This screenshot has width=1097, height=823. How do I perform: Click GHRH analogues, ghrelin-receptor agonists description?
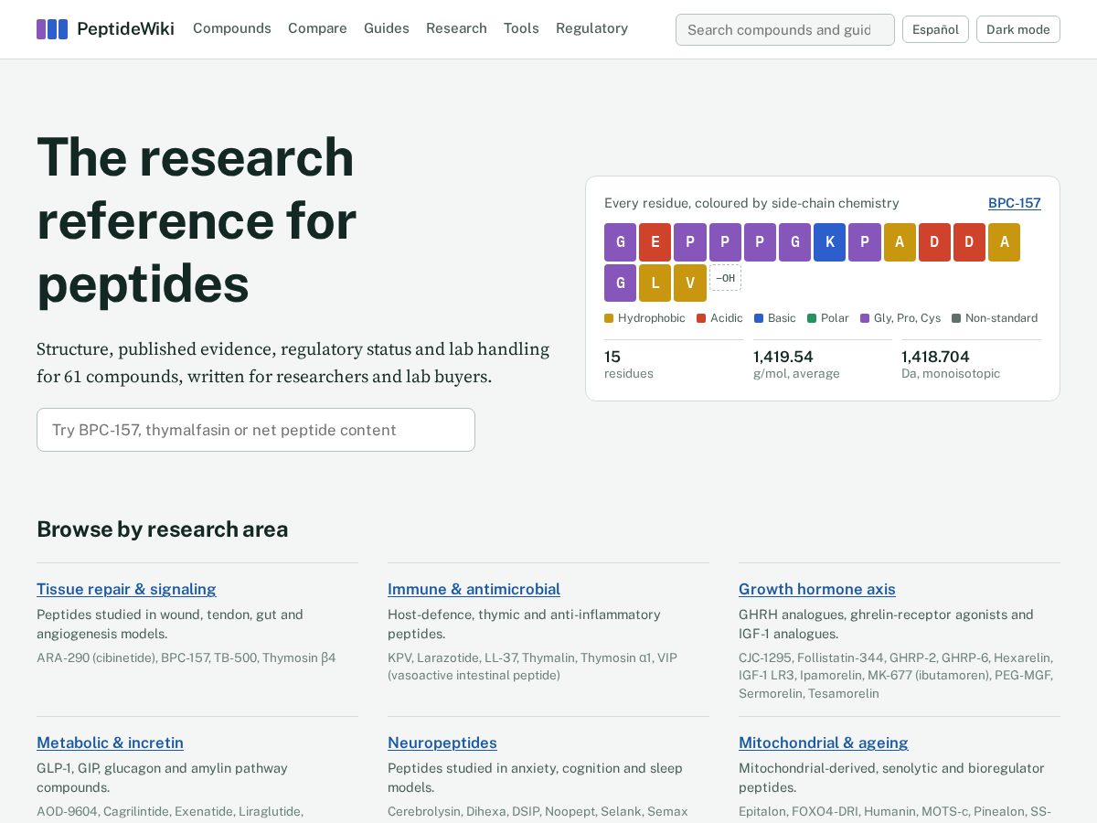[x=886, y=624]
